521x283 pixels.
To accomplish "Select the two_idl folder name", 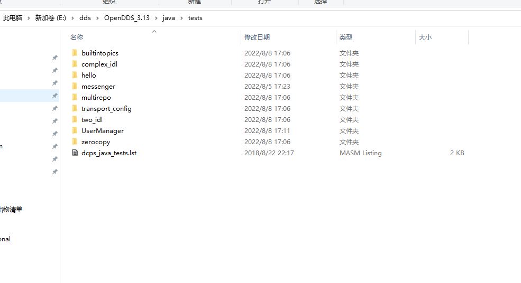I will (x=92, y=119).
